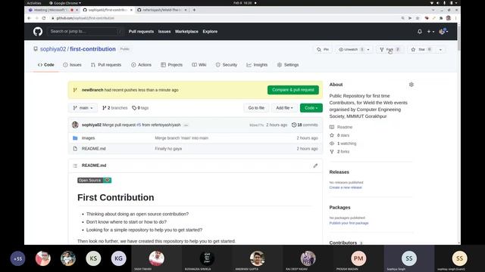Open the main branch selector dropdown
Screen dimensions: 485x272
pos(83,108)
